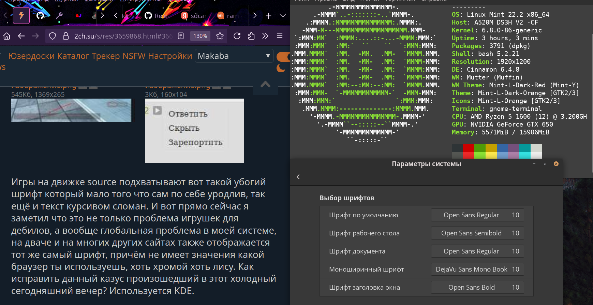Click terminal line 'GPU: NVIDIA GeForce GTX 650'
Screen dimensions: 593x305
click(x=502, y=124)
